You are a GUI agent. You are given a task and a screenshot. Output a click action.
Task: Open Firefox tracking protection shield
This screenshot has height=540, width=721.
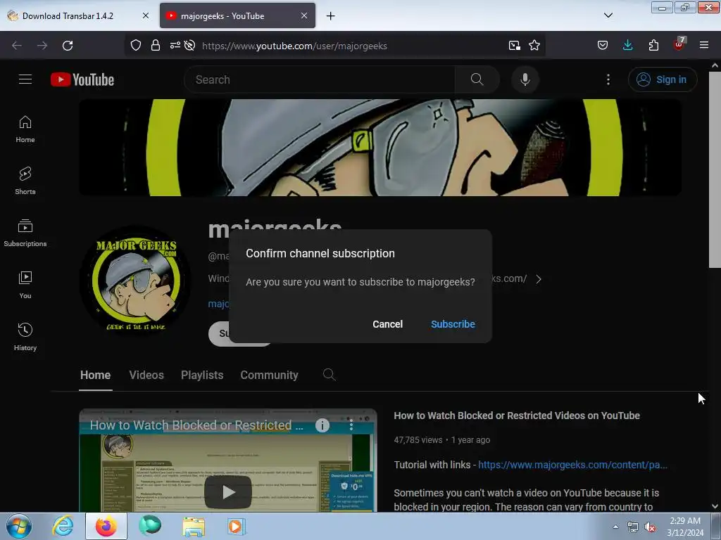(136, 46)
